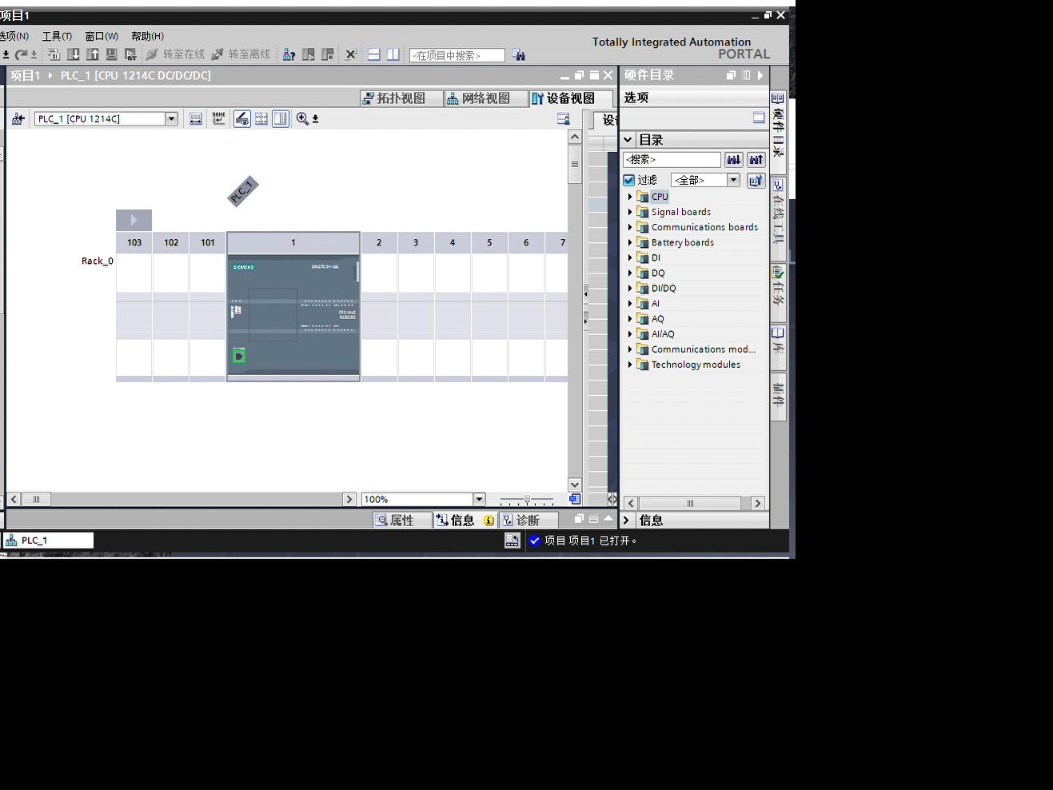The image size is (1053, 790).
Task: Open the 窗口(W) menu
Action: click(x=102, y=36)
